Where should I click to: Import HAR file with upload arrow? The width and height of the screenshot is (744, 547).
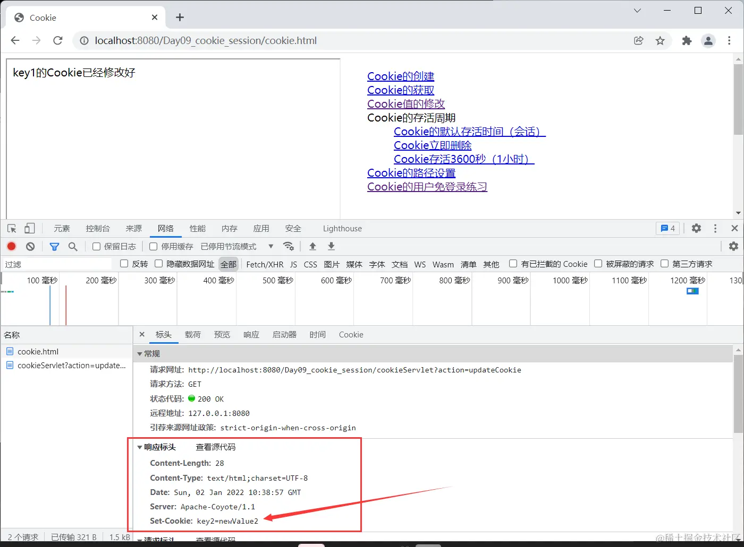[x=312, y=246]
